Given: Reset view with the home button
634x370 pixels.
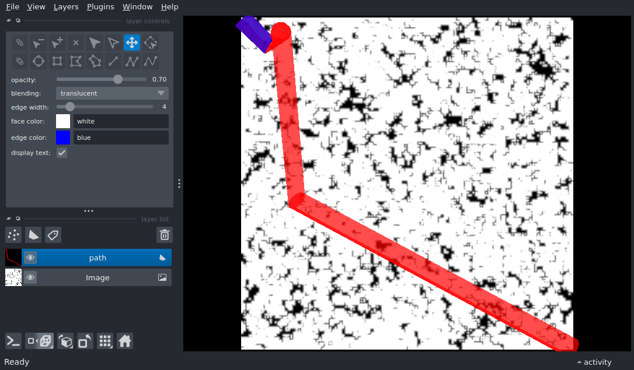Looking at the screenshot, I should 125,341.
